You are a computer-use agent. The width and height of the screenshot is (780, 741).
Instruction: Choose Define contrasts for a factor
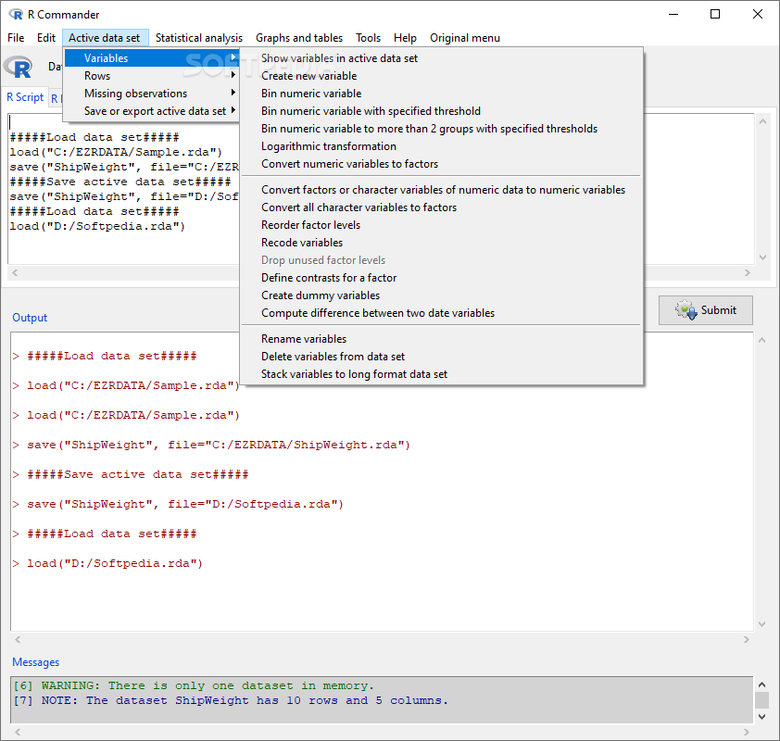[442, 278]
